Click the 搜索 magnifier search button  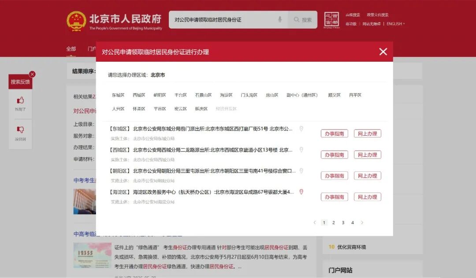pyautogui.click(x=303, y=20)
